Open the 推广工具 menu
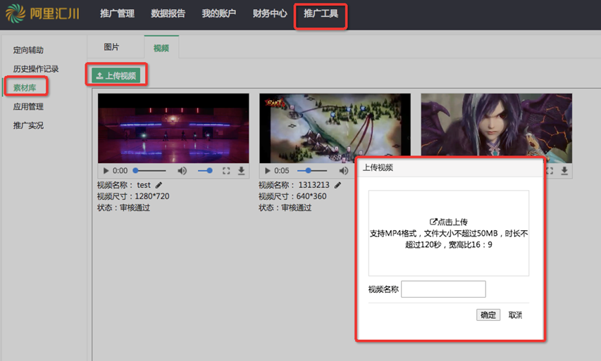Viewport: 601px width, 361px height. (321, 13)
